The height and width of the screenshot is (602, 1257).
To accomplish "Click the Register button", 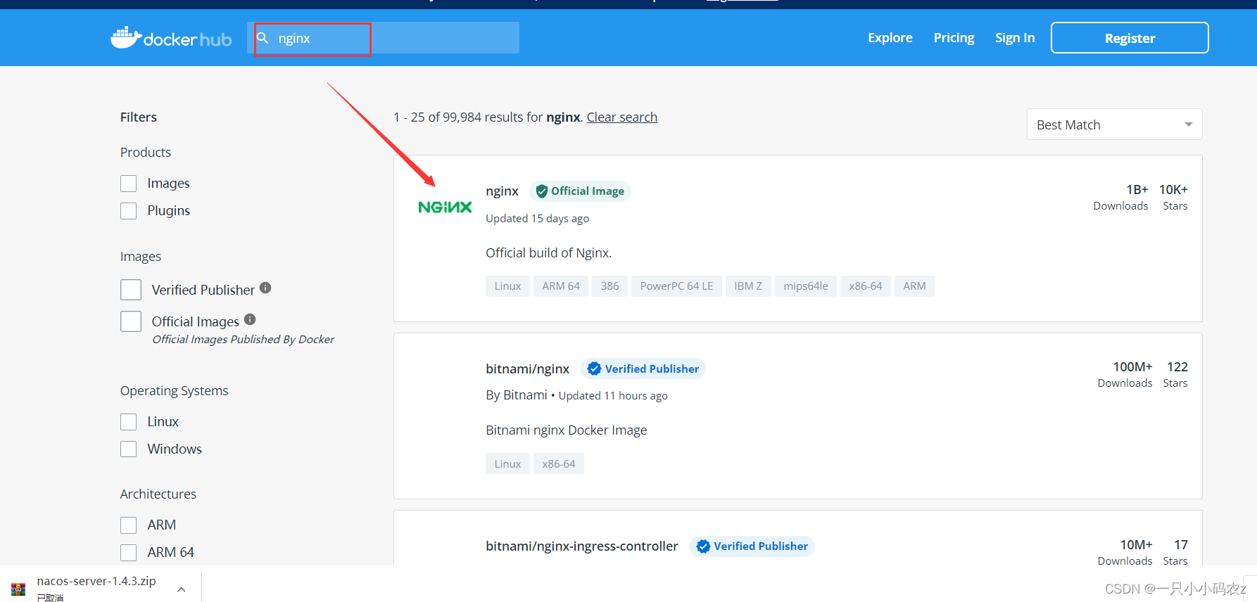I will point(1130,38).
